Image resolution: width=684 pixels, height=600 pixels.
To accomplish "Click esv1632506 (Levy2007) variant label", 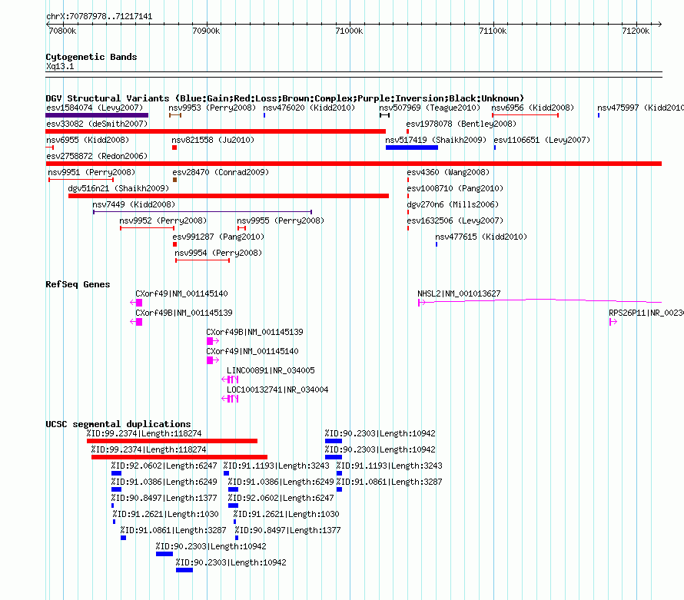I will [x=455, y=220].
